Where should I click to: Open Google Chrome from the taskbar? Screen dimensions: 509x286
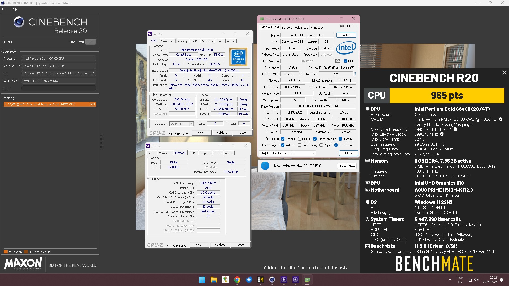(237, 280)
